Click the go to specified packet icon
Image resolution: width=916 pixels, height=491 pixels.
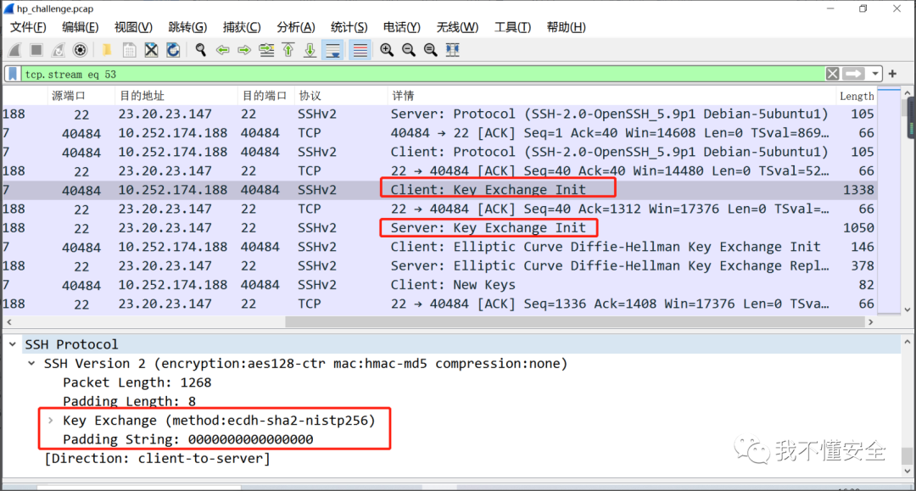click(x=266, y=50)
